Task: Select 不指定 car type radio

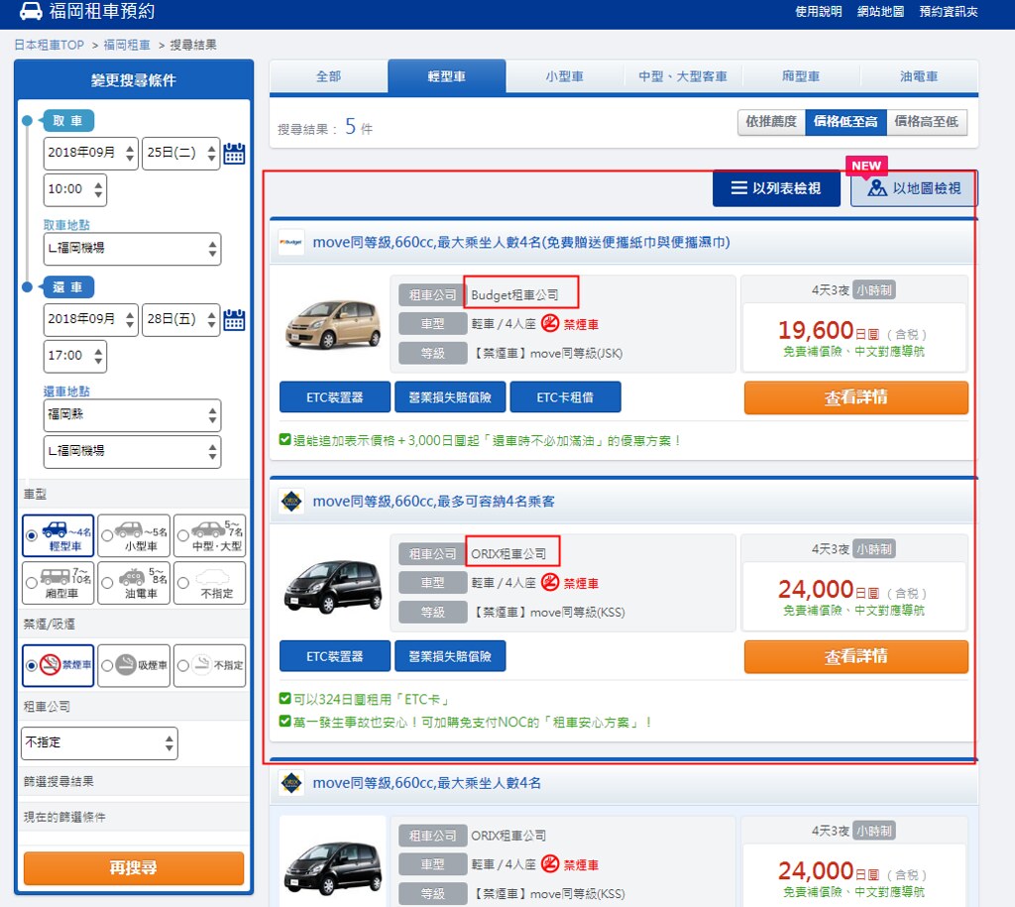Action: (183, 583)
